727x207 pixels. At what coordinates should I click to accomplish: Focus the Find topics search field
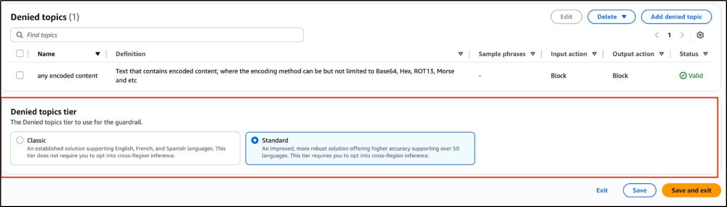(x=162, y=35)
